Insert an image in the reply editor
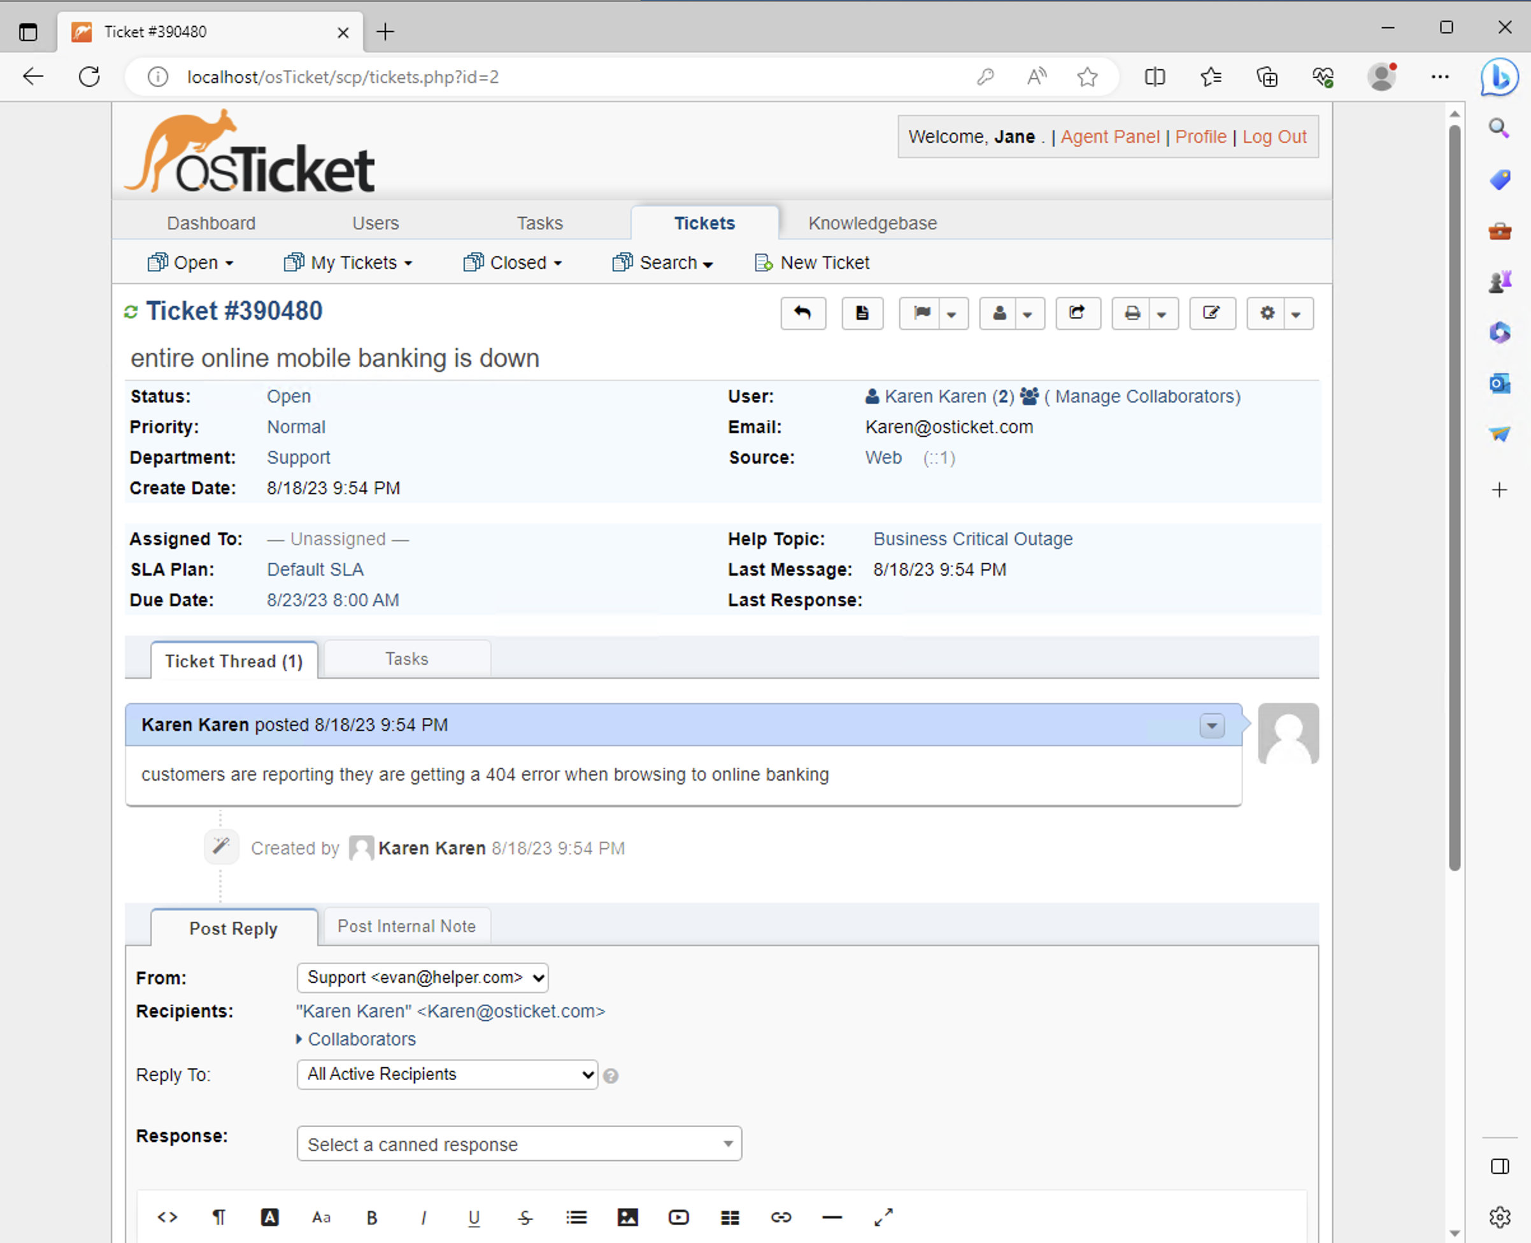Screen dimensions: 1531x1243 coord(627,1216)
